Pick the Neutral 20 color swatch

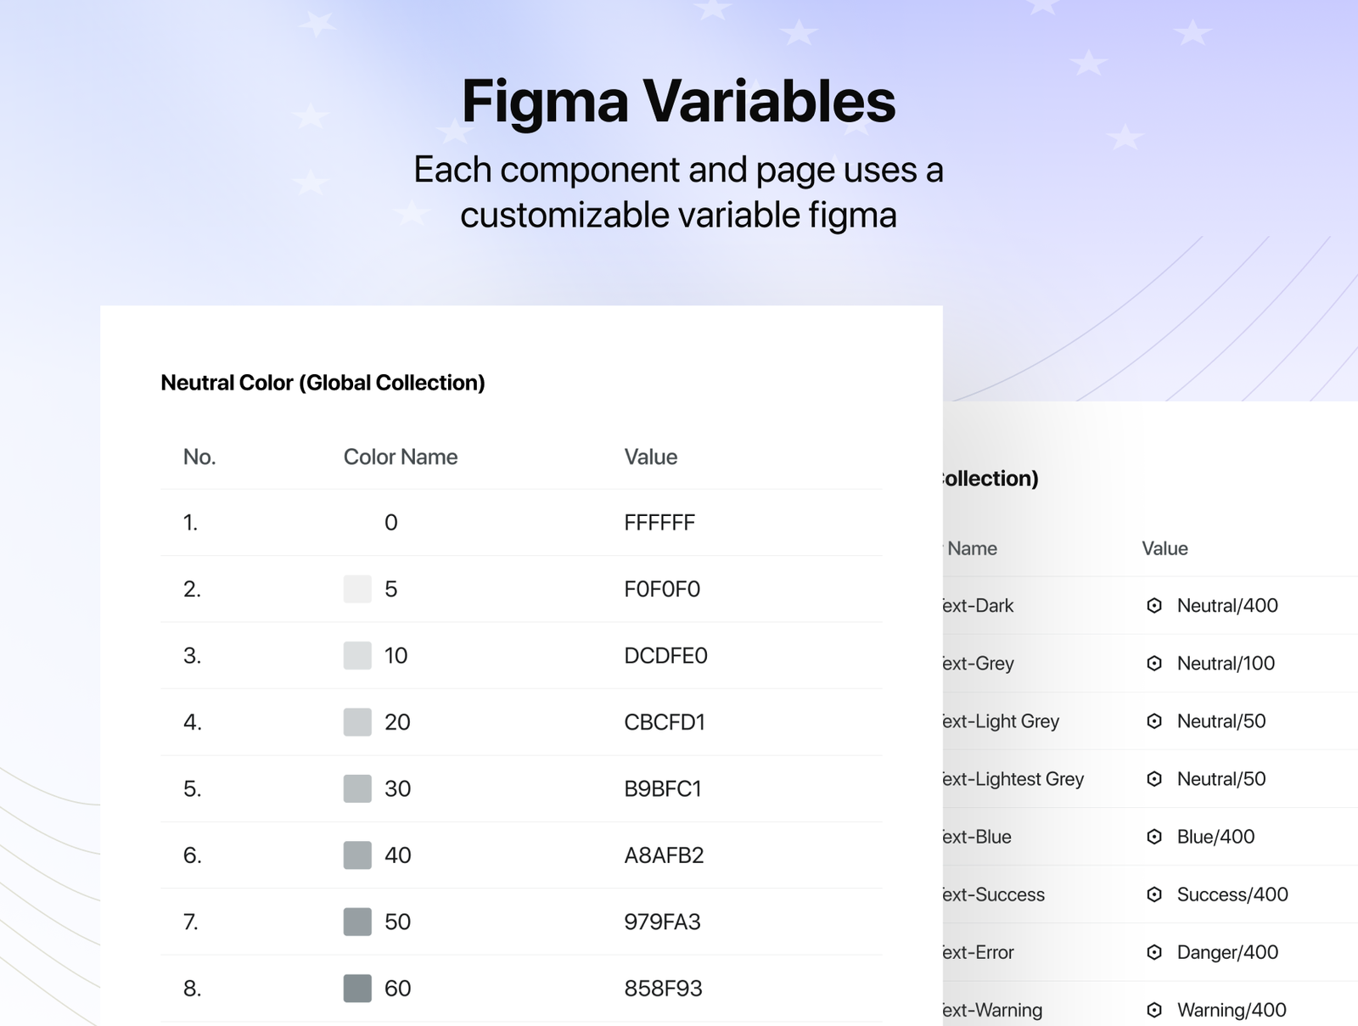357,722
